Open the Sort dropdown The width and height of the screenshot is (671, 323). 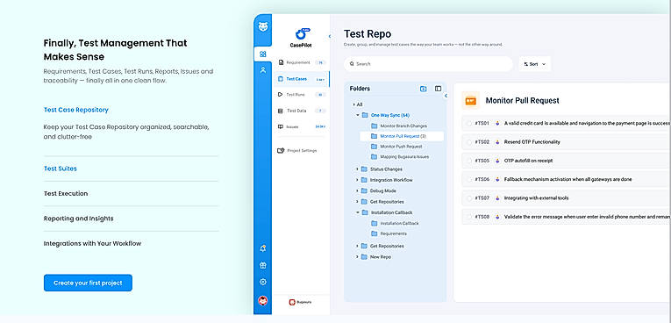click(534, 64)
